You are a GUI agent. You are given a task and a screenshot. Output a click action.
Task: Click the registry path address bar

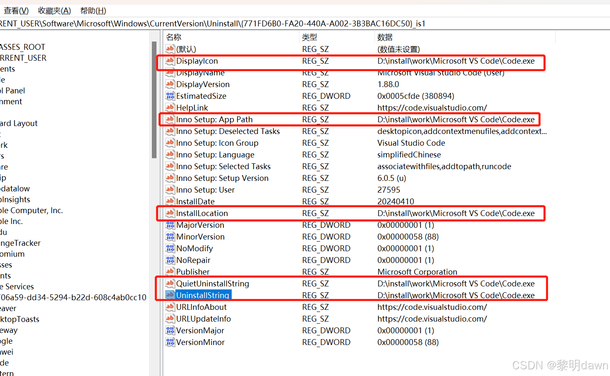(305, 23)
